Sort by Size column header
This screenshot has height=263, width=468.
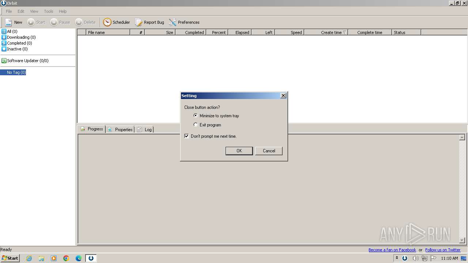click(160, 33)
